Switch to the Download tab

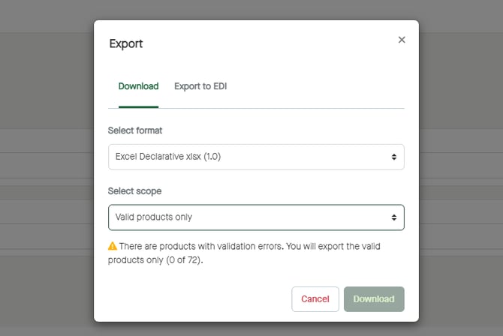click(x=138, y=86)
